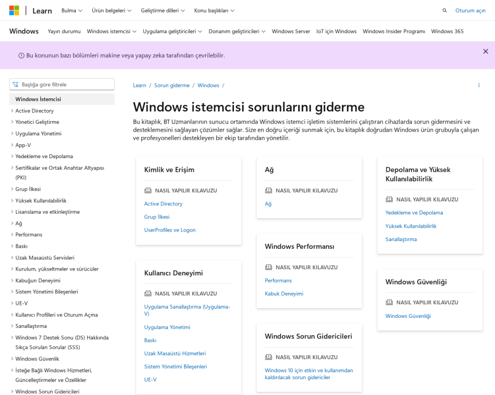Screen dimensions: 495x395
Task: Open Uygulama Sanallaştırma (Uygulama-V) link
Action: (187, 310)
